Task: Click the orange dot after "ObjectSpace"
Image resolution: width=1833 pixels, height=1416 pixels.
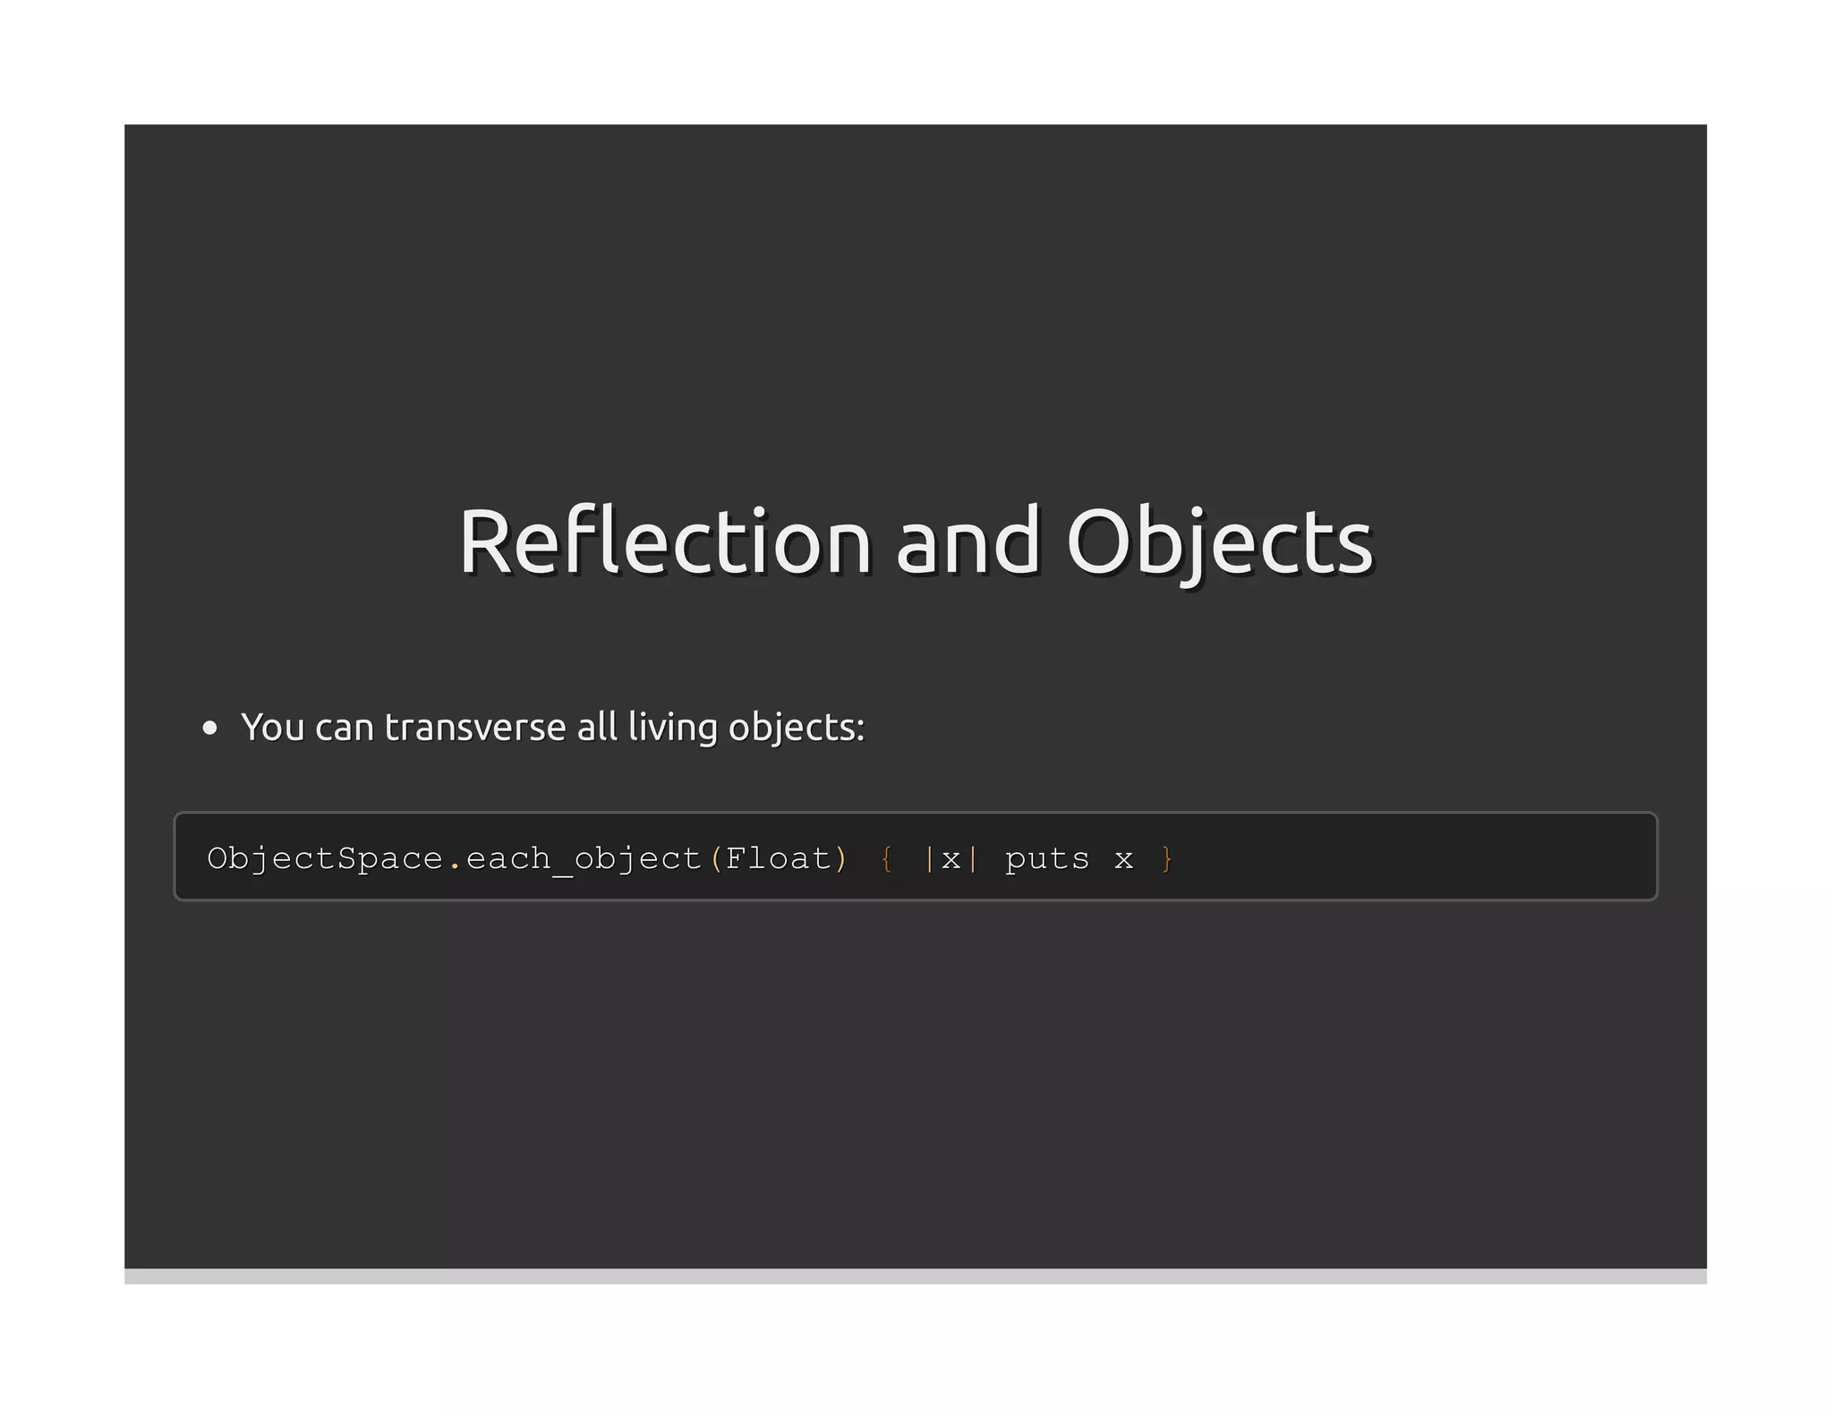Action: click(455, 863)
